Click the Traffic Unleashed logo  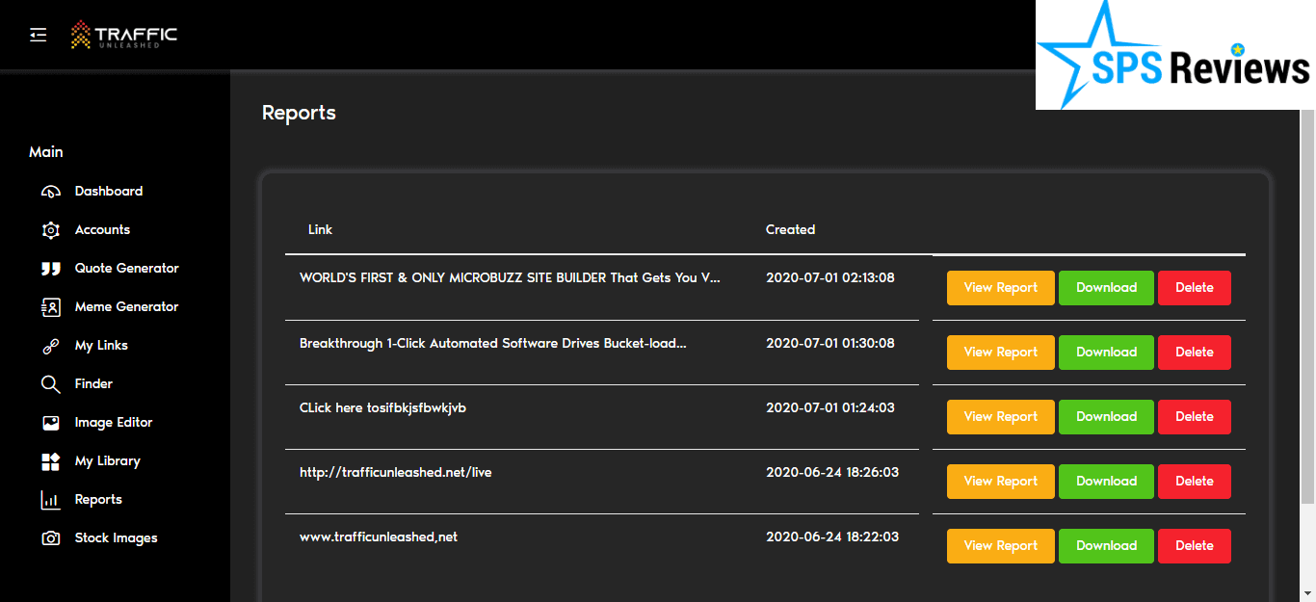(124, 36)
